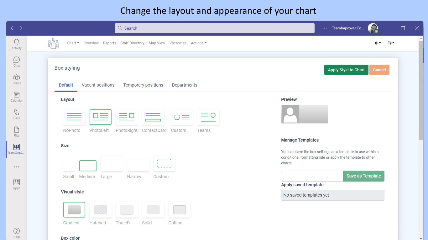Viewport: 428px width, 240px height.
Task: Open the Overview menu item
Action: (x=91, y=43)
